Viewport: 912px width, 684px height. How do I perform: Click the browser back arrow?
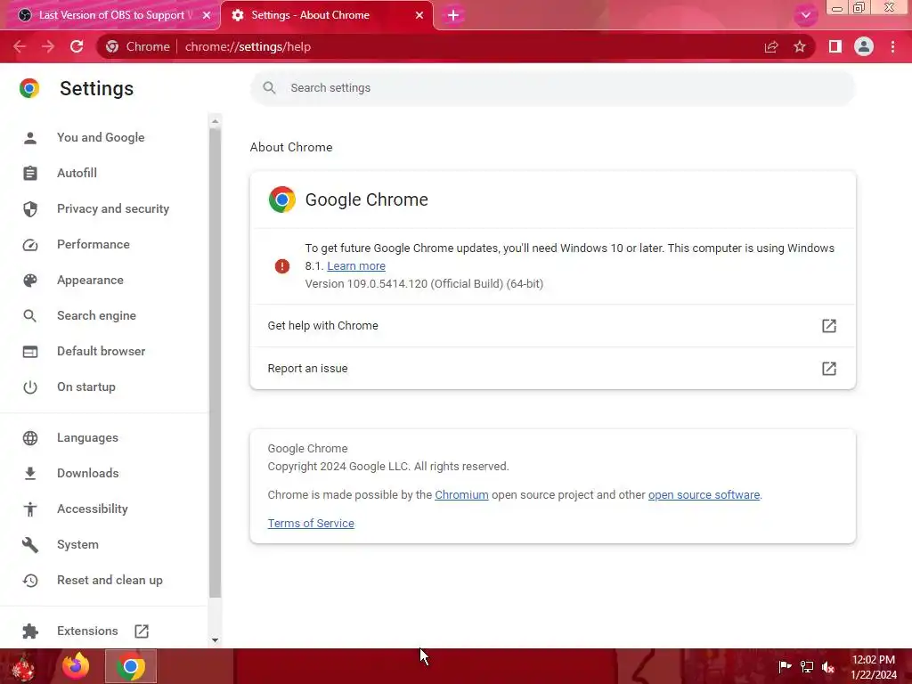pos(20,46)
